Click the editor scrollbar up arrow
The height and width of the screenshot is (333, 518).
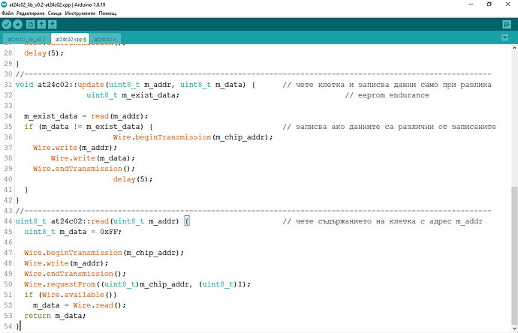click(514, 49)
